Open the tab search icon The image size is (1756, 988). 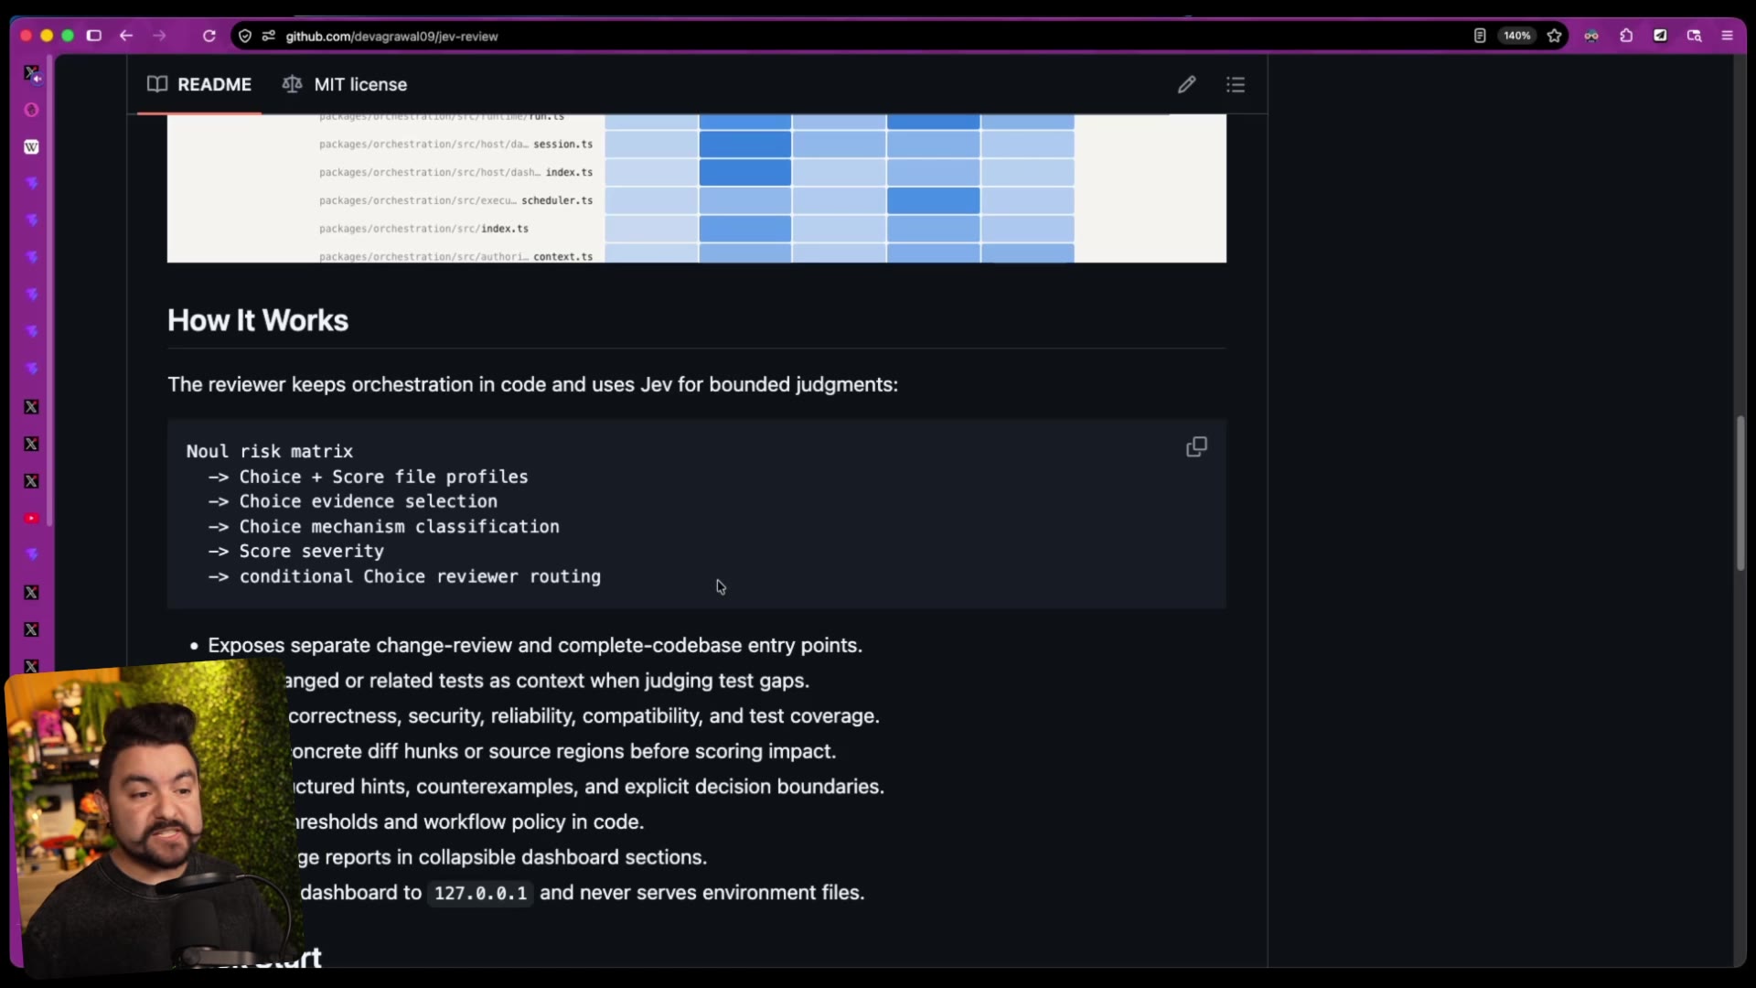tap(1694, 36)
